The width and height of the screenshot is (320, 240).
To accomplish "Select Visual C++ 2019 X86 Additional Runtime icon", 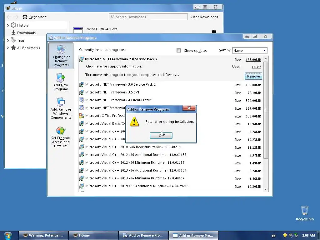I will 82,186.
